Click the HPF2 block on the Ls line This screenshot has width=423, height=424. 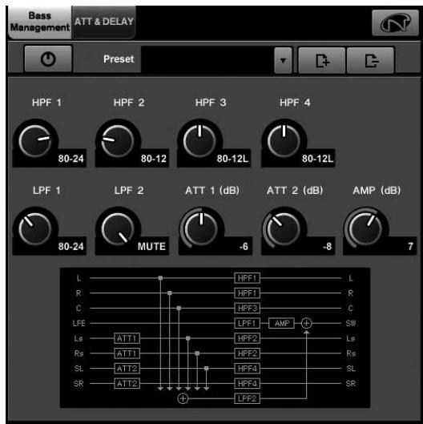247,338
